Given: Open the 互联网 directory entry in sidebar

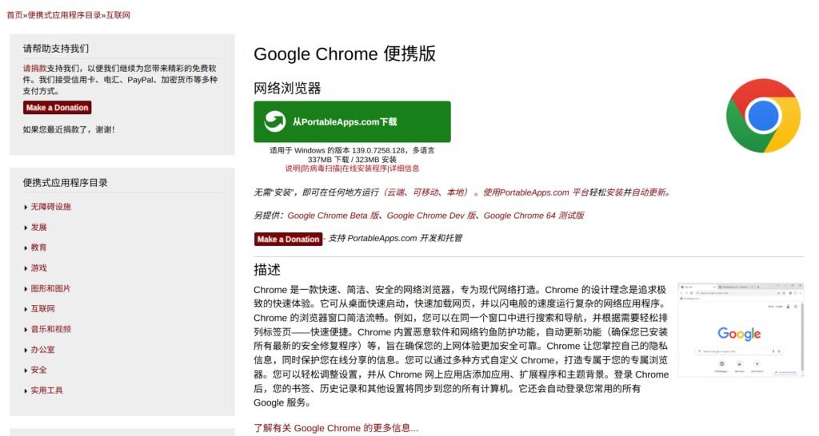Looking at the screenshot, I should [43, 308].
